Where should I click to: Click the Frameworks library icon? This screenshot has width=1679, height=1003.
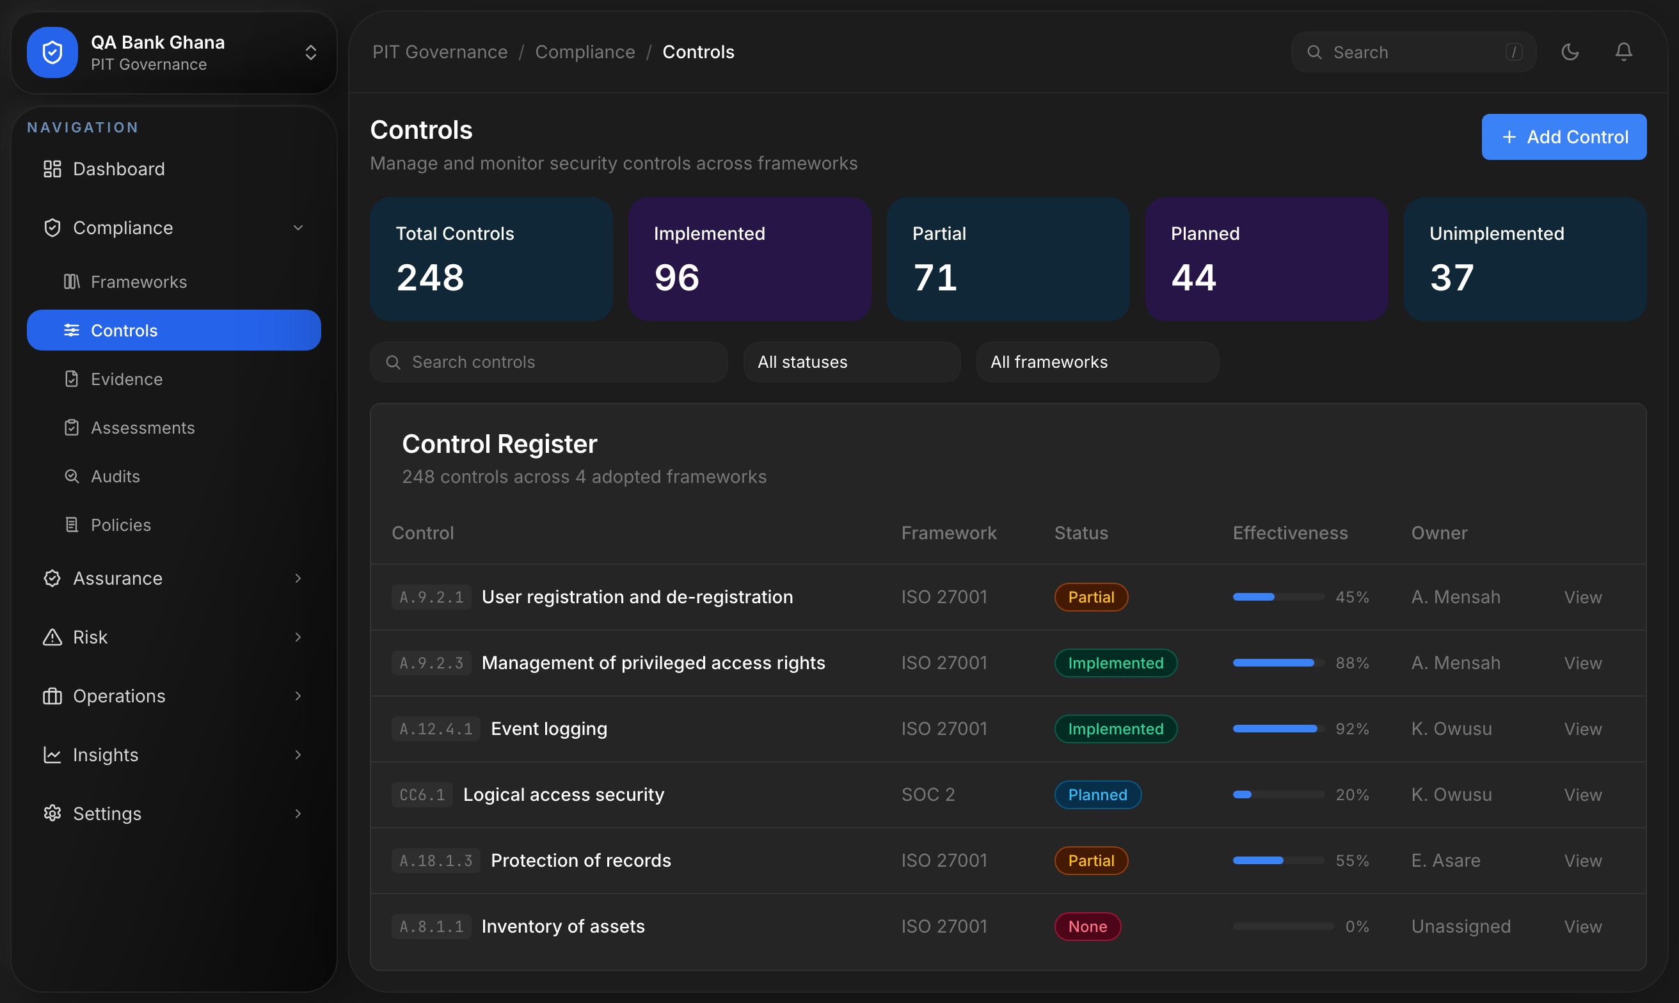pos(72,282)
